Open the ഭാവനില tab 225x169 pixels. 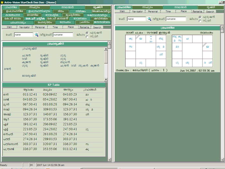tap(32, 15)
